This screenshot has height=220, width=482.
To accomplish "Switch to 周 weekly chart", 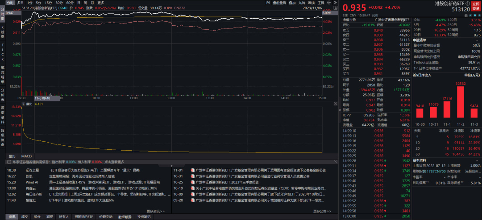I will pos(85,3).
